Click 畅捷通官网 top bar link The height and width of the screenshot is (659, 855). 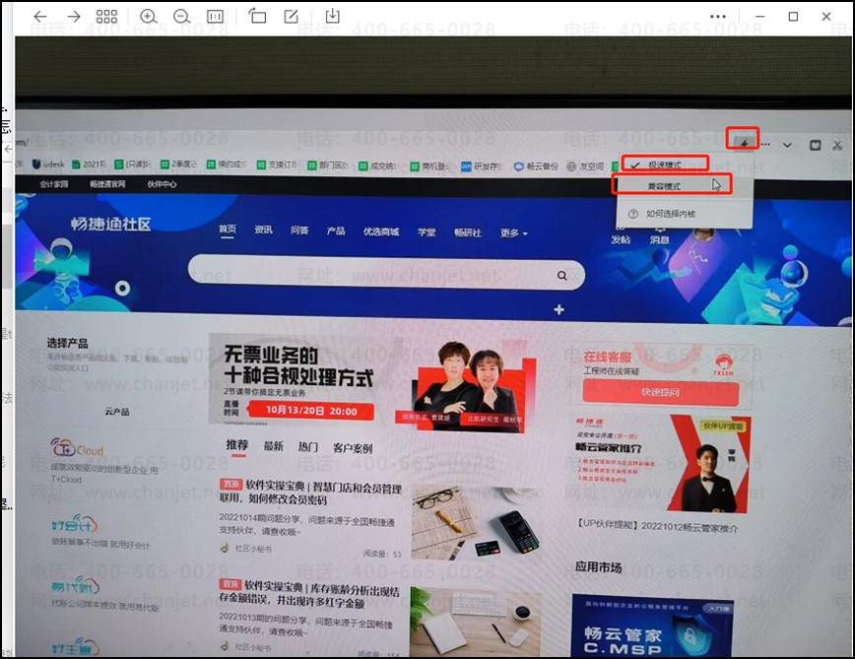pos(107,183)
